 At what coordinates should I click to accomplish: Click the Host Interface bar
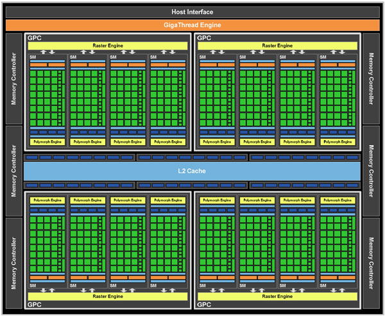pos(193,12)
